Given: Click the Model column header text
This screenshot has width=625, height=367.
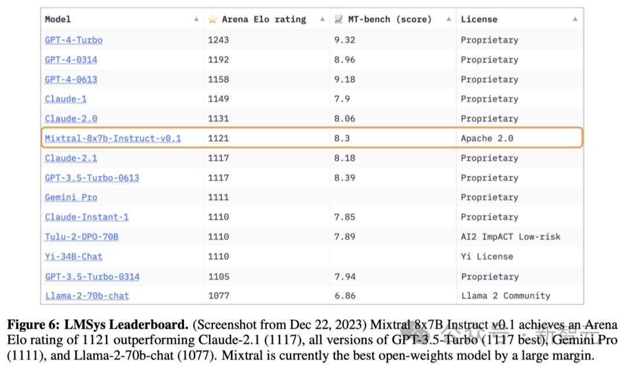Looking at the screenshot, I should [x=58, y=19].
